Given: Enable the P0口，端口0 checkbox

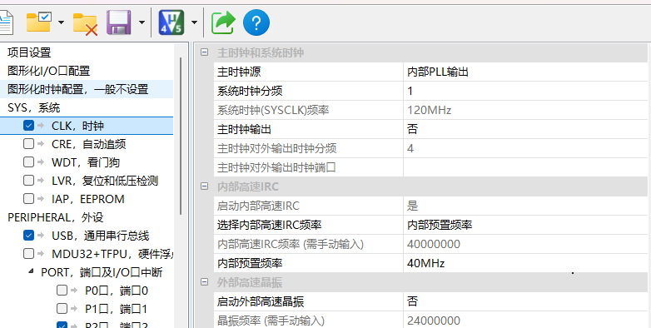Looking at the screenshot, I should point(62,291).
